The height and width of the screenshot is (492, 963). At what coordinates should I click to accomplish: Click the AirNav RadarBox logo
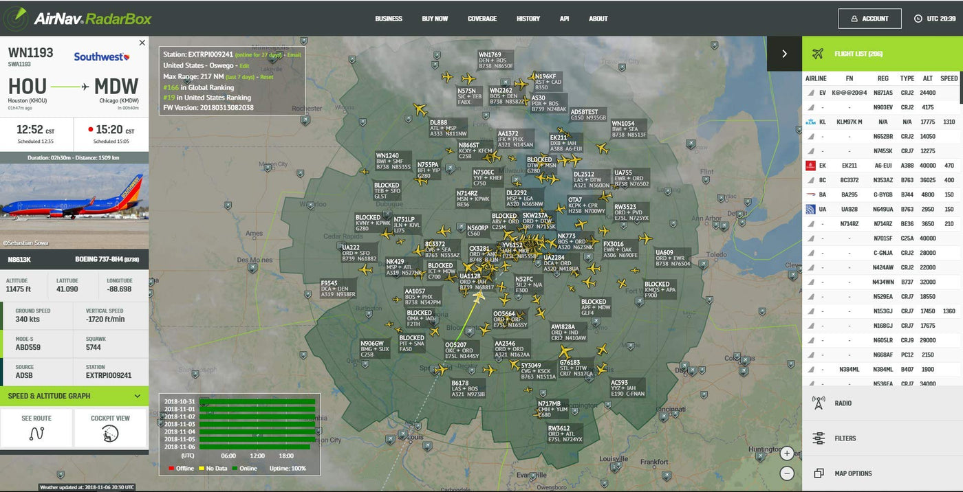point(77,18)
